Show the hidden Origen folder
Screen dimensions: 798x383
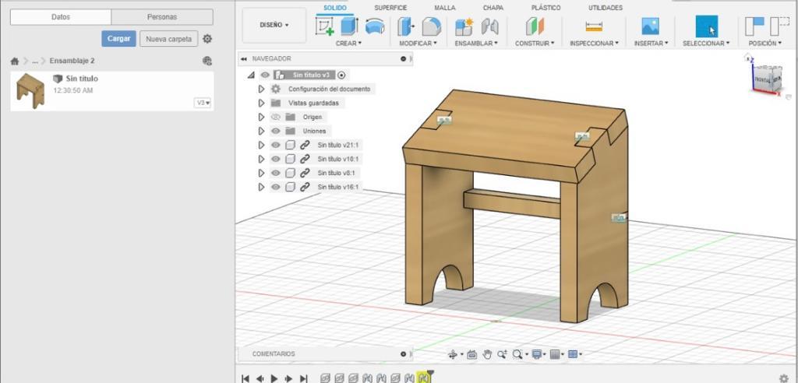(x=275, y=117)
